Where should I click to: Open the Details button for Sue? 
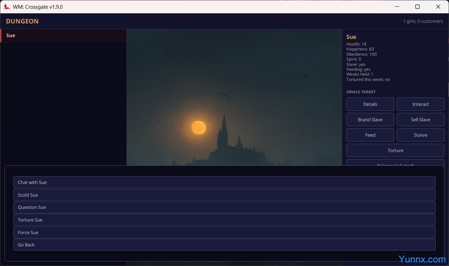pyautogui.click(x=370, y=104)
